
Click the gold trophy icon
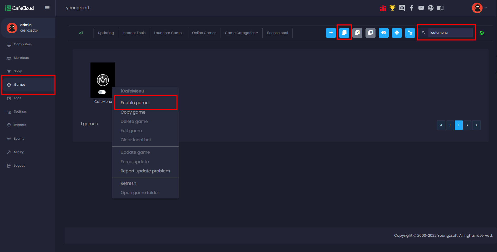392,8
